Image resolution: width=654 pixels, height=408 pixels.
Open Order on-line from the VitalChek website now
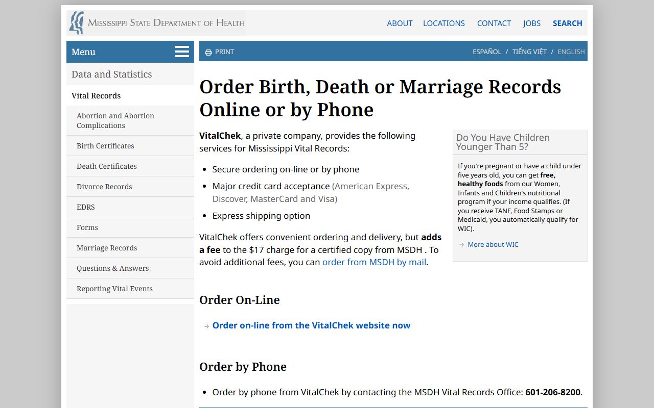(311, 325)
